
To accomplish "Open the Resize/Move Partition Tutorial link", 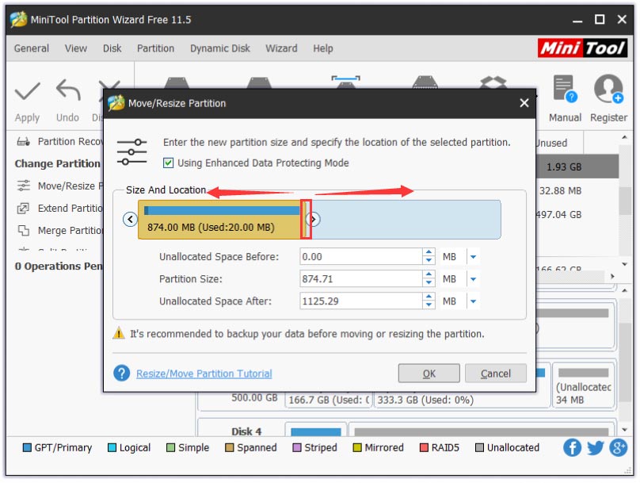I will pyautogui.click(x=204, y=374).
